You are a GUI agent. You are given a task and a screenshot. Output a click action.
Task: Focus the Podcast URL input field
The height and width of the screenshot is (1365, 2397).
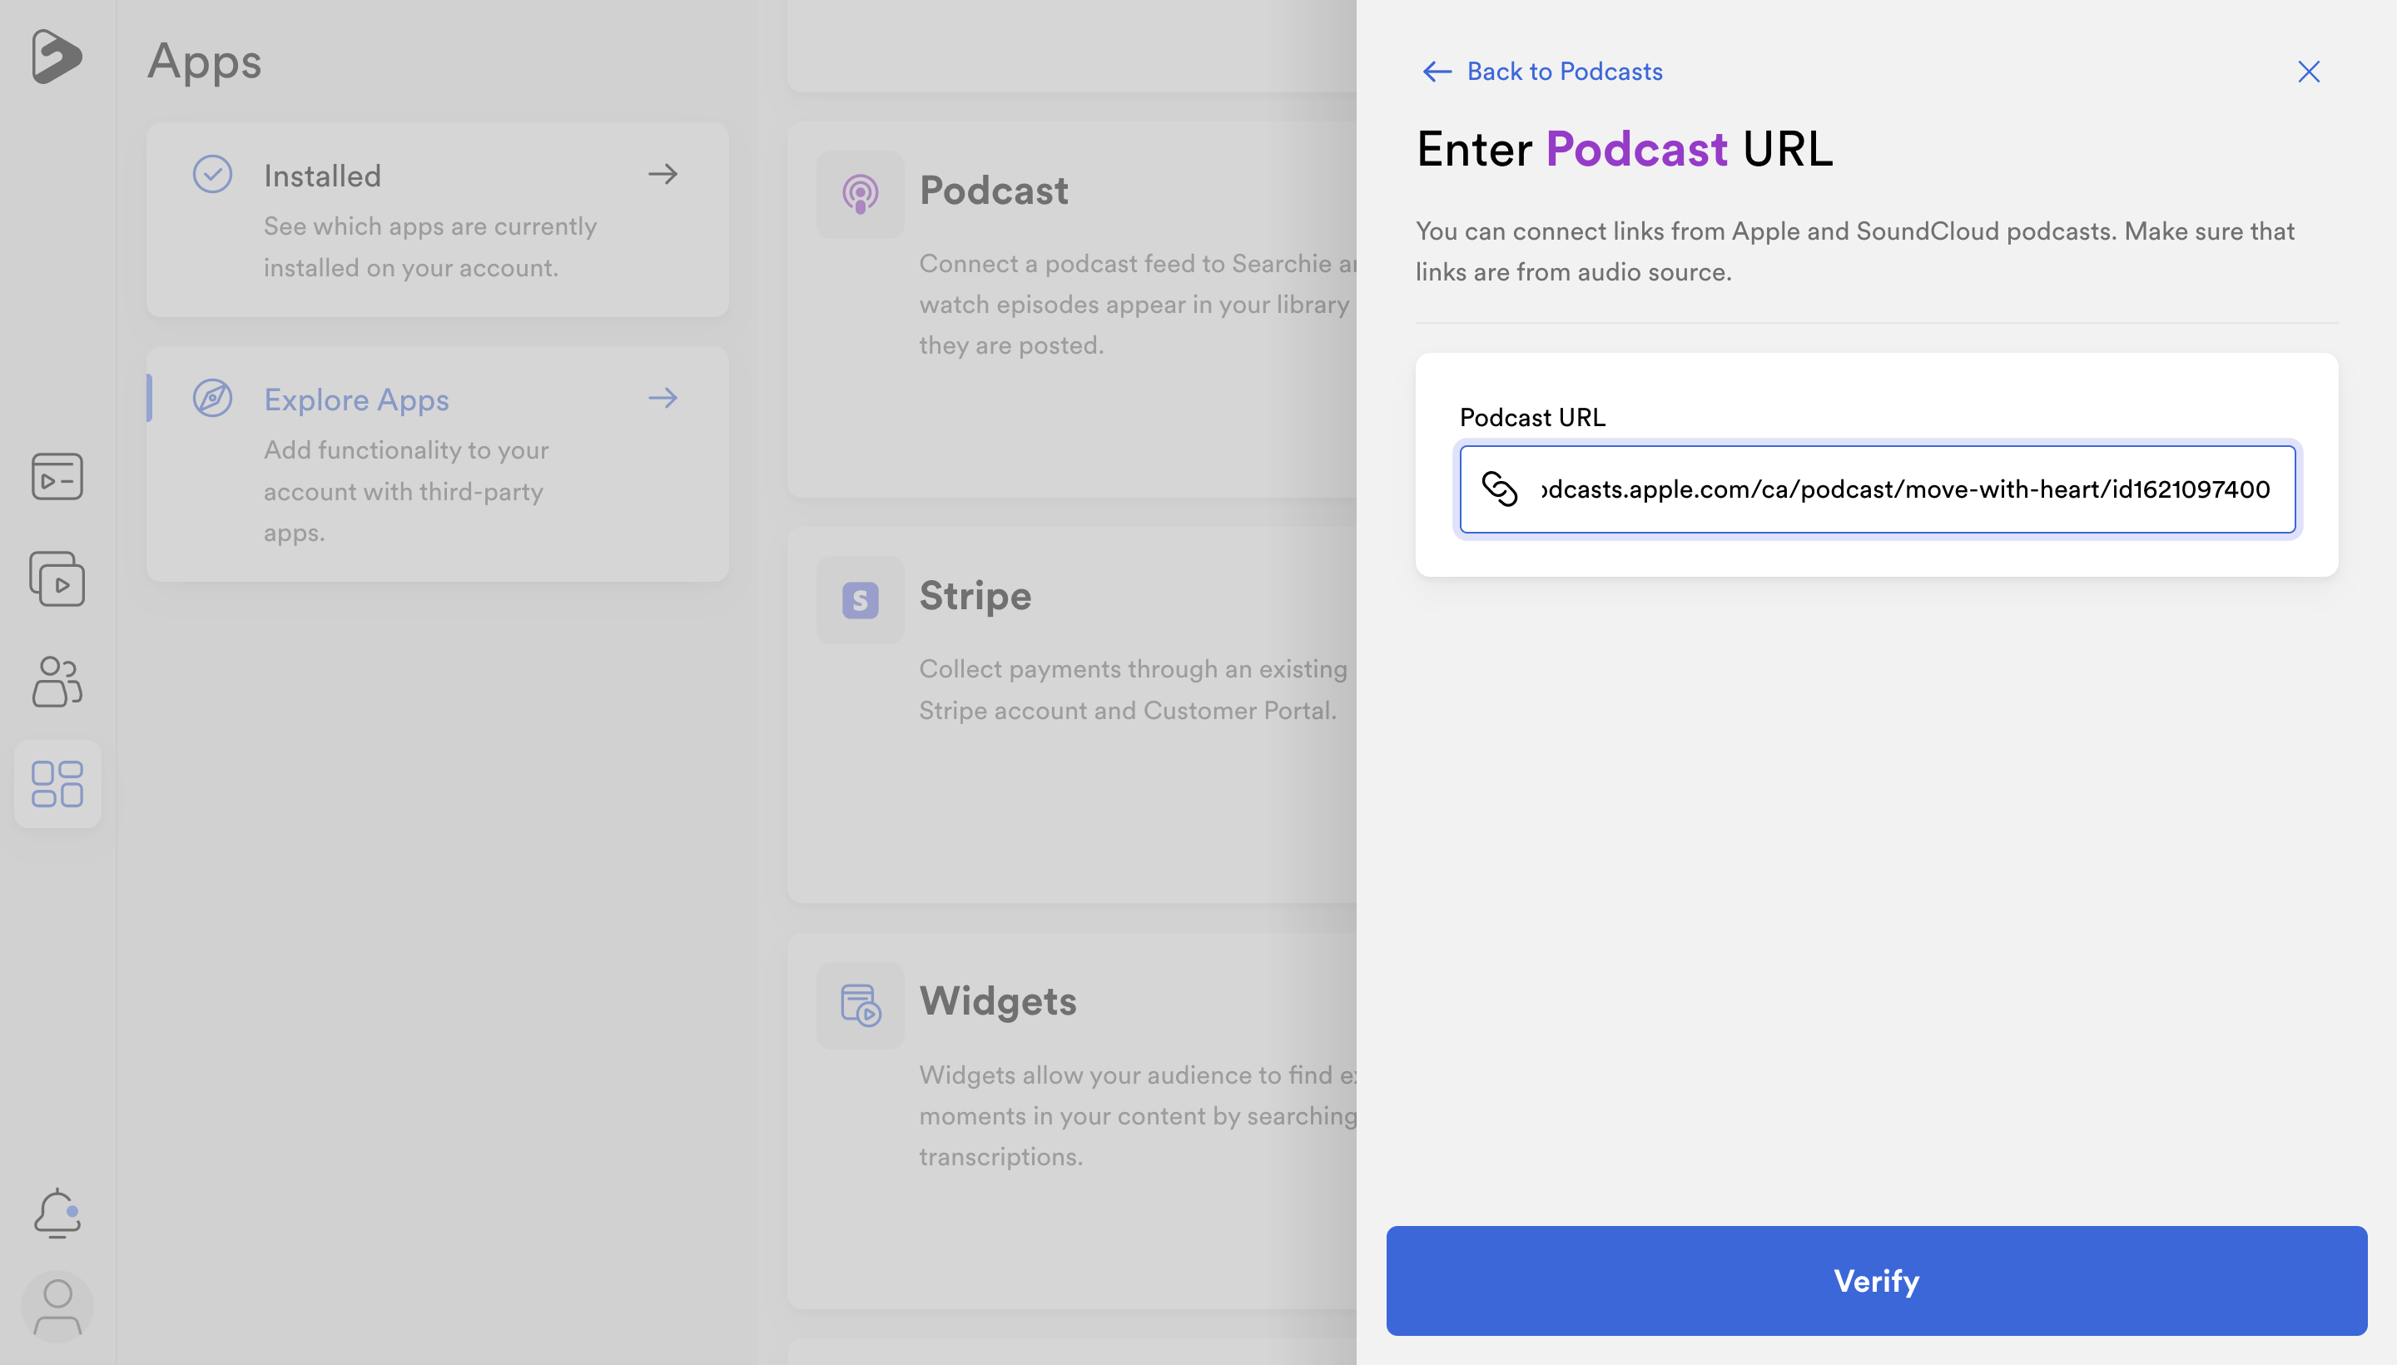[1878, 489]
